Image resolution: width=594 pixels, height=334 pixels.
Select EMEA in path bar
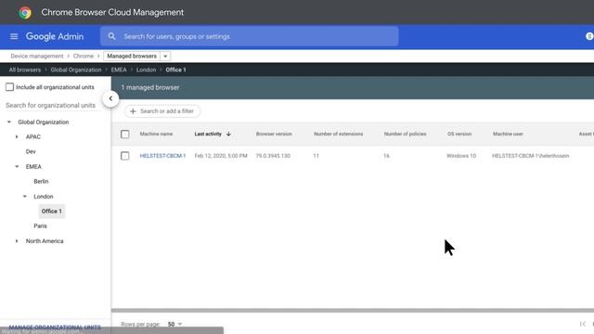[119, 70]
